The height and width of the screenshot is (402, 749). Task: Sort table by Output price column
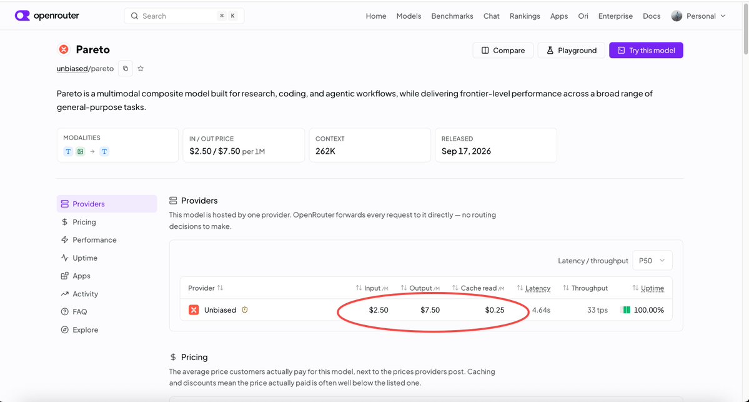coord(420,288)
